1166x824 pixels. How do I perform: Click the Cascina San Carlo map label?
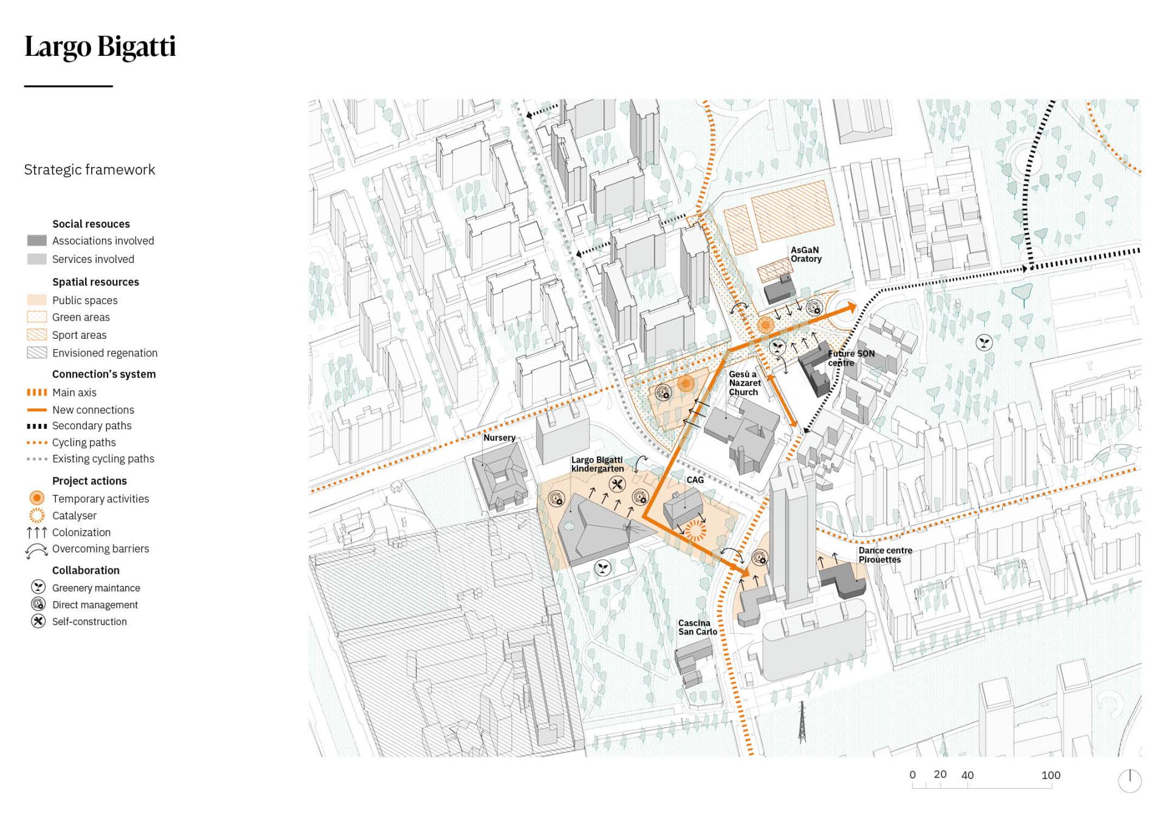pos(697,627)
